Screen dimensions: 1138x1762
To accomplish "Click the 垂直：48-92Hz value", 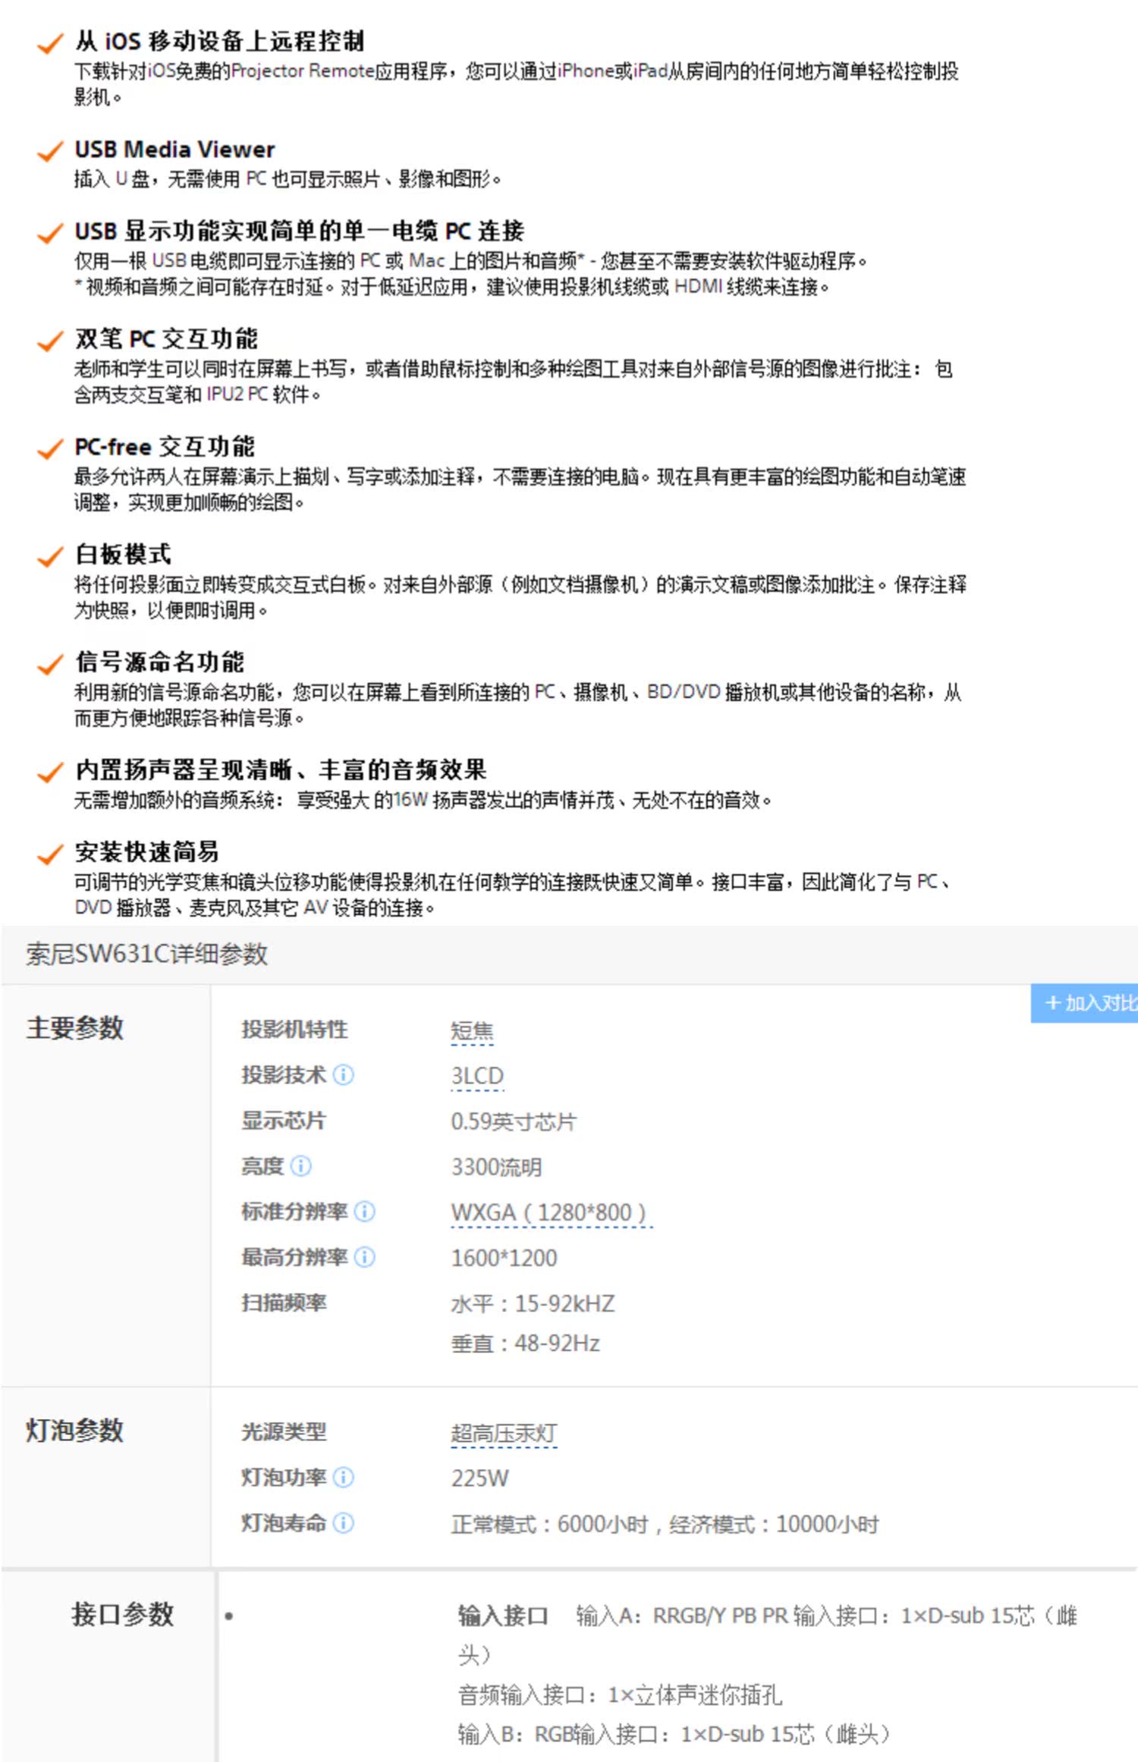I will point(525,1343).
